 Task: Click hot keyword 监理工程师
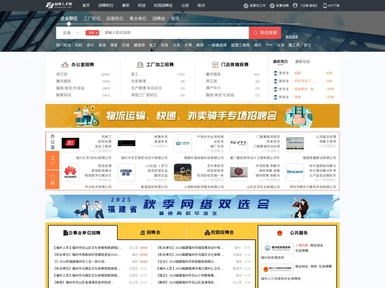[240, 45]
